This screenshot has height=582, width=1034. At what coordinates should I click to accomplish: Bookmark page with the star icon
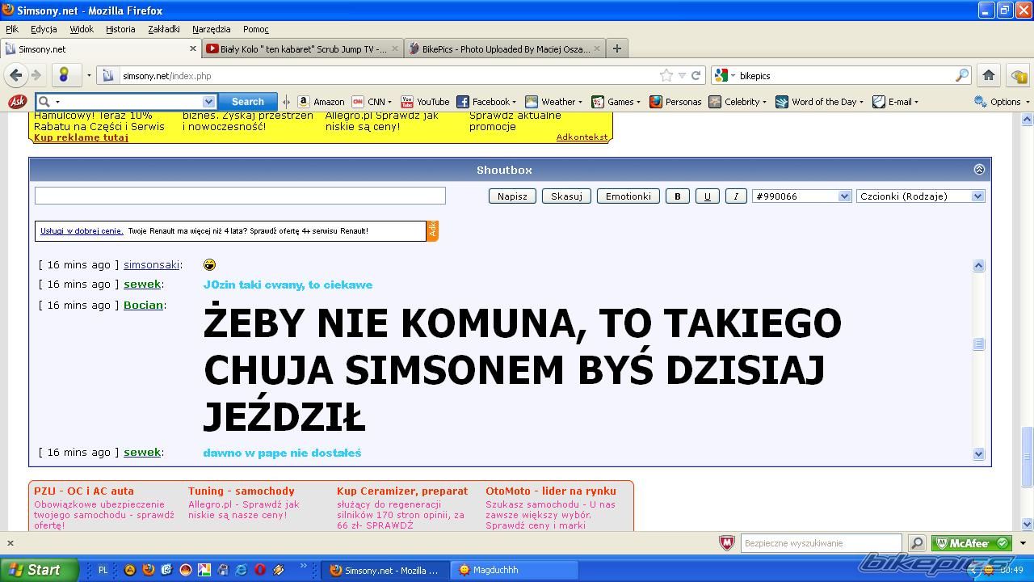tap(666, 75)
